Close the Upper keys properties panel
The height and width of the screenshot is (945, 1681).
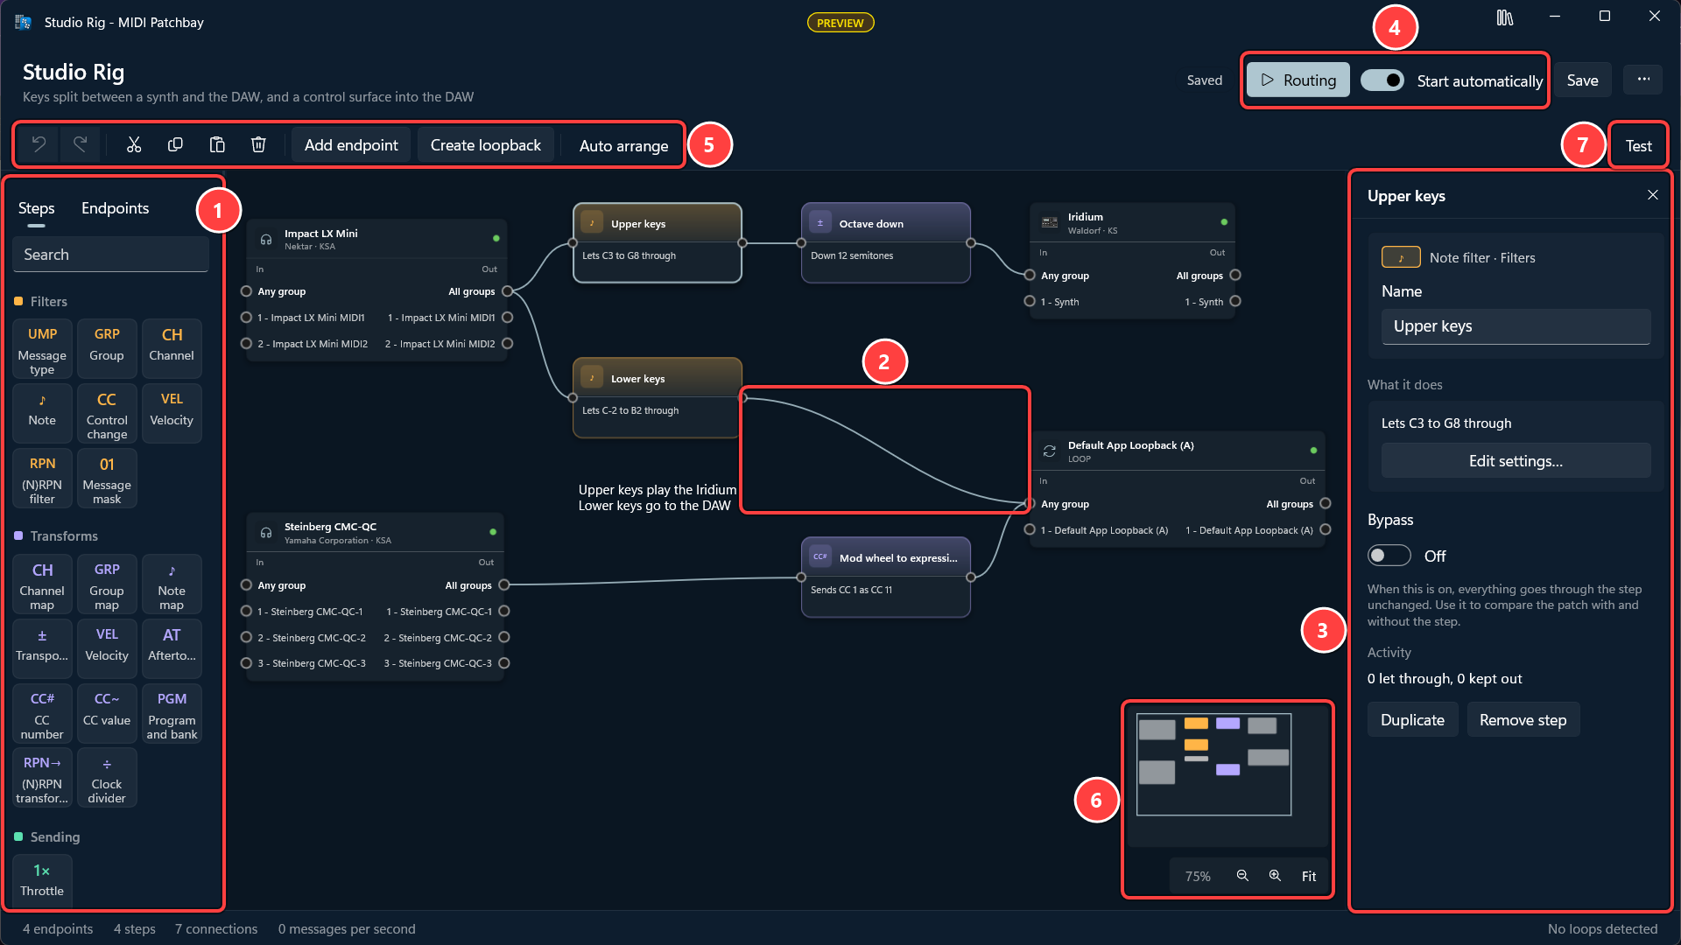1652,195
